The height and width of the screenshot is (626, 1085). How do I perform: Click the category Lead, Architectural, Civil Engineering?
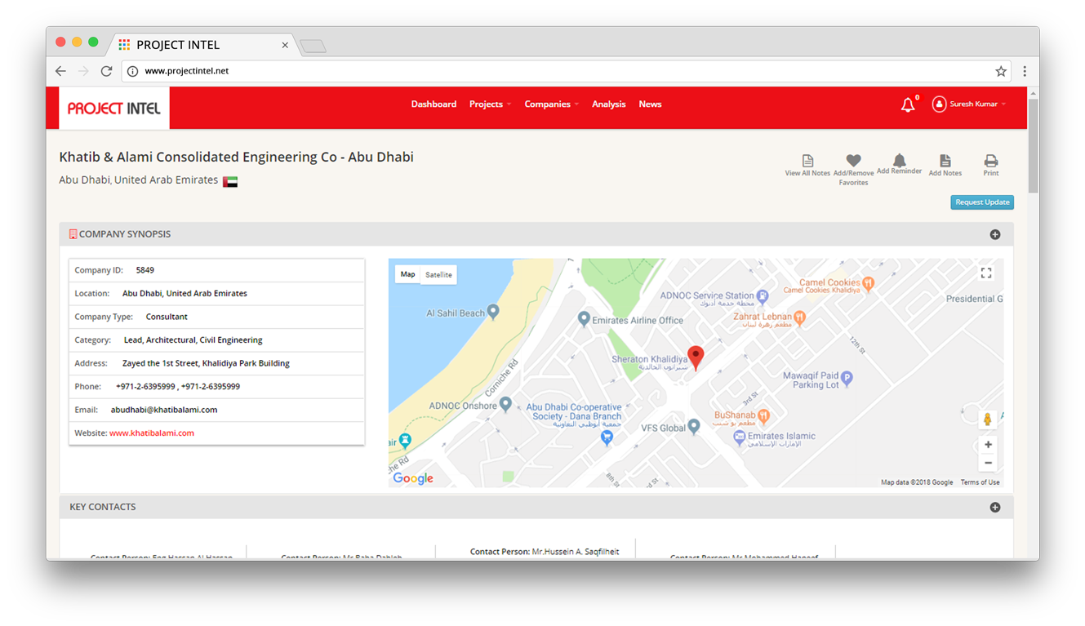[193, 340]
